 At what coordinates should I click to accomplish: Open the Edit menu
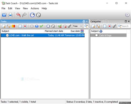point(10,8)
